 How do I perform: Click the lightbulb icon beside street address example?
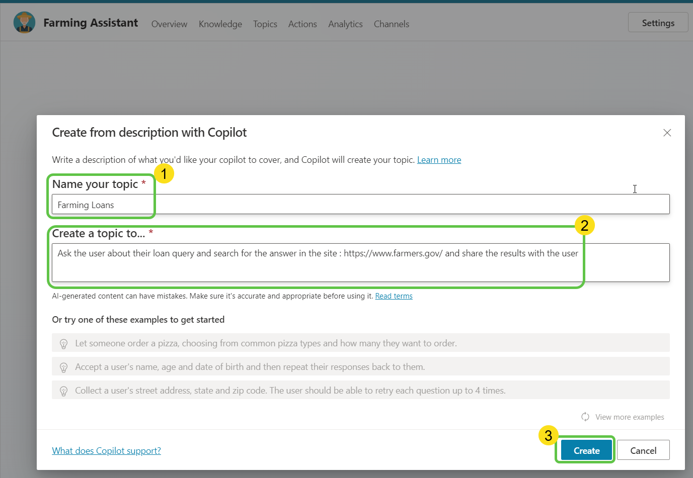coord(64,391)
